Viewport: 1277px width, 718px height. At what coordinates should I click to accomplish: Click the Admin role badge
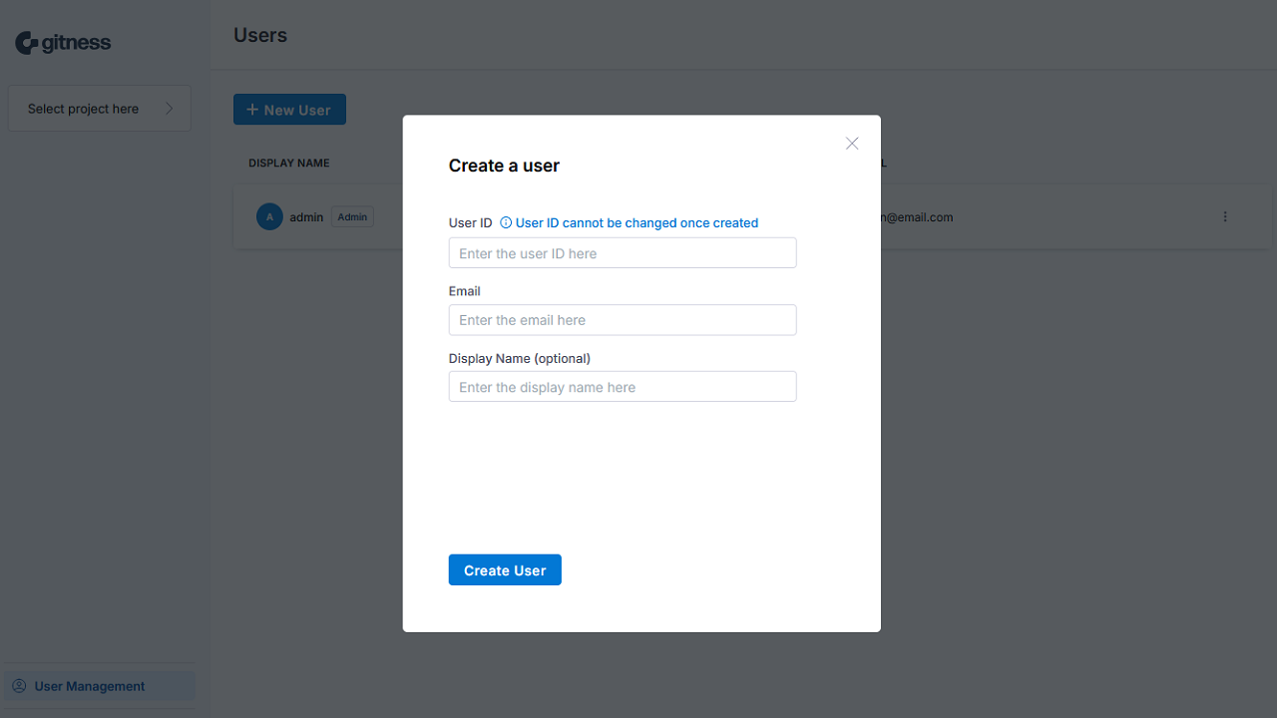(352, 217)
